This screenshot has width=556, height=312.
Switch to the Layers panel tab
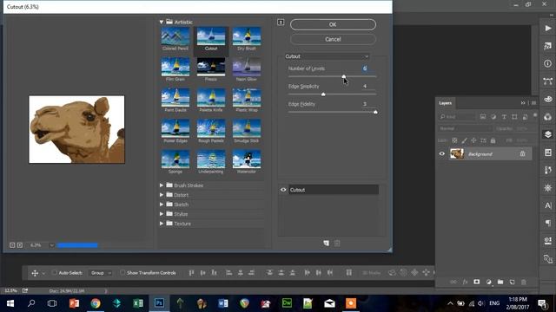[446, 103]
